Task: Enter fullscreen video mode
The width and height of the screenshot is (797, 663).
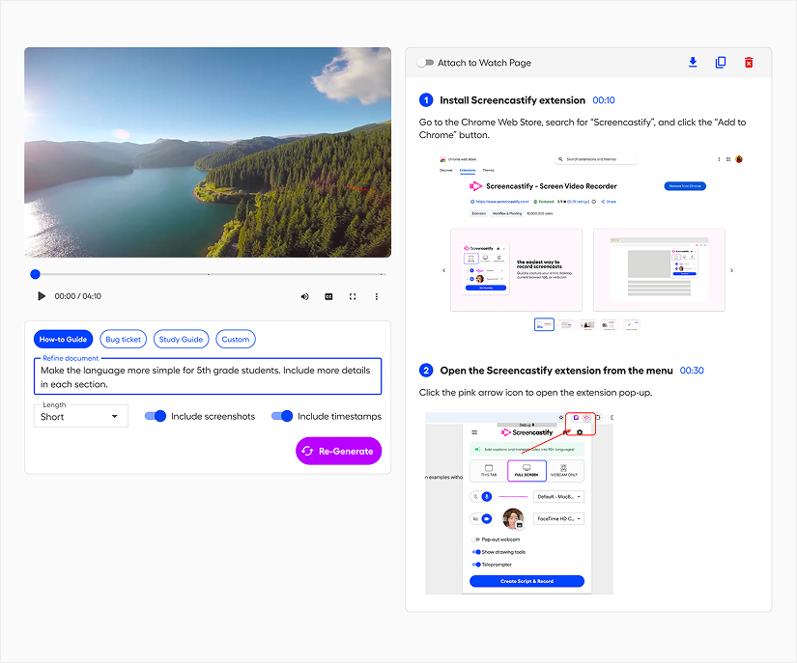Action: tap(353, 296)
